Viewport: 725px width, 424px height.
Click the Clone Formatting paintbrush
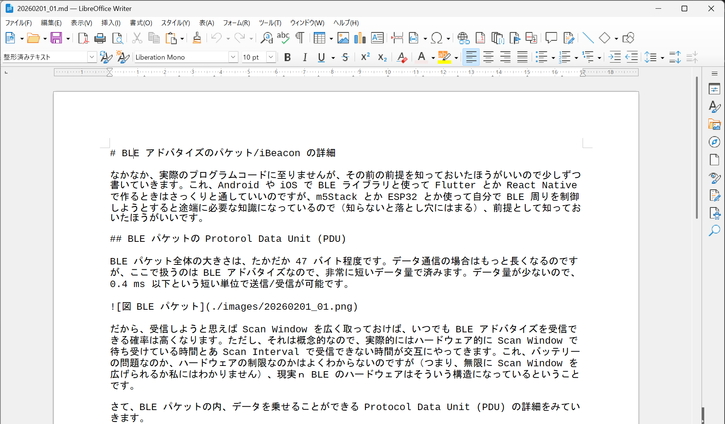click(197, 38)
